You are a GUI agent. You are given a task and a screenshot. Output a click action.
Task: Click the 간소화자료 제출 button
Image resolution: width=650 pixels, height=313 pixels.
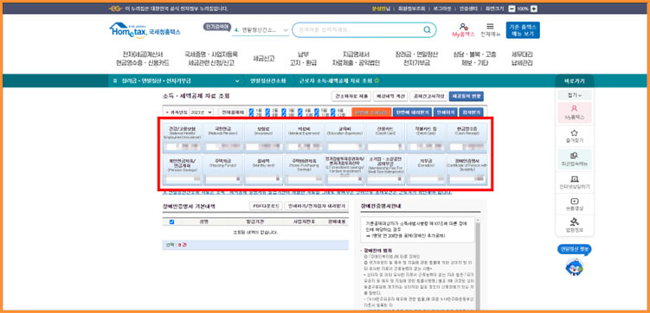[x=351, y=96]
